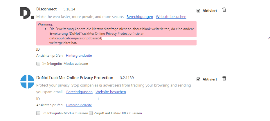
Task: Click the DoNotTrackMe blue circle logo
Action: pyautogui.click(x=27, y=82)
